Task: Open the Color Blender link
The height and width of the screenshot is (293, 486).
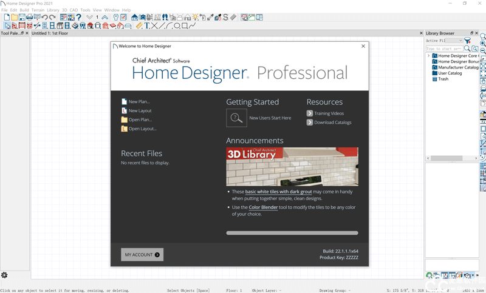Action: pos(263,207)
